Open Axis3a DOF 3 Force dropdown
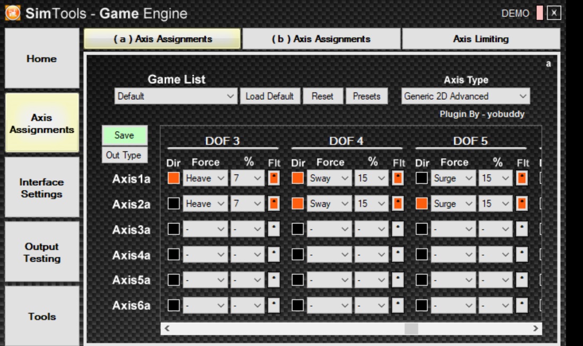This screenshot has width=583, height=346. [205, 229]
